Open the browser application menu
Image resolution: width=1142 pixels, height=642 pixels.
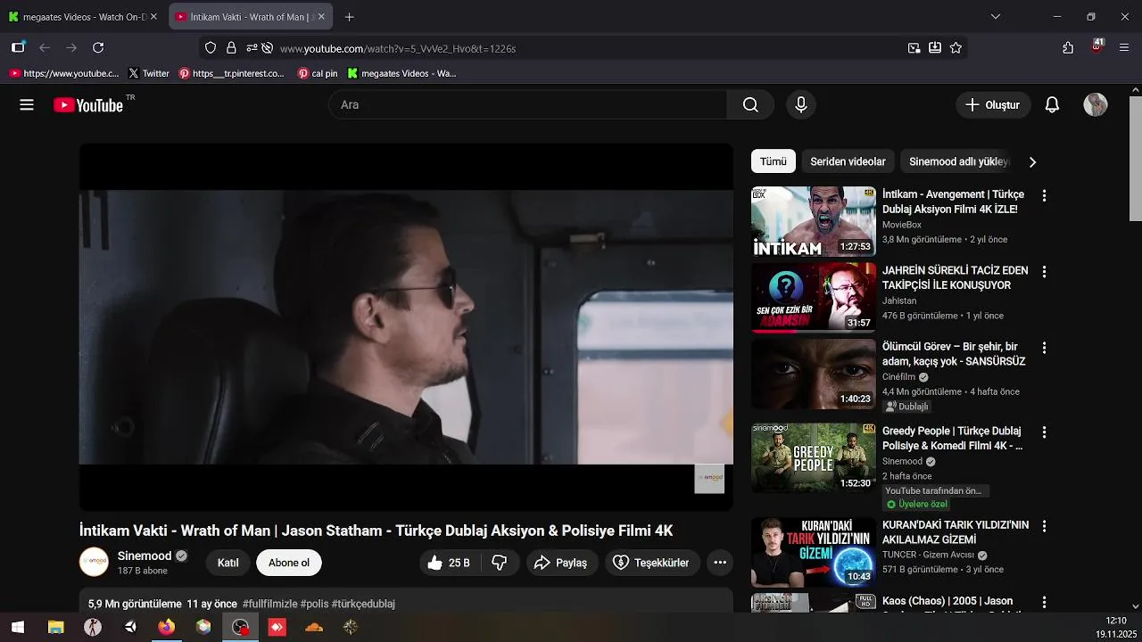click(1124, 48)
